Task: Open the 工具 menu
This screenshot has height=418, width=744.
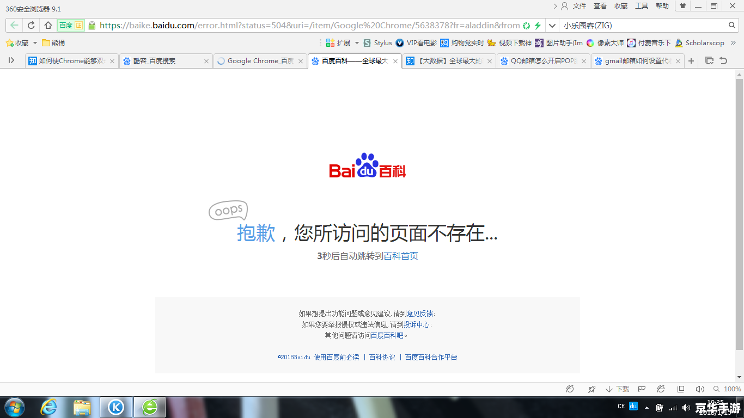Action: pos(642,6)
